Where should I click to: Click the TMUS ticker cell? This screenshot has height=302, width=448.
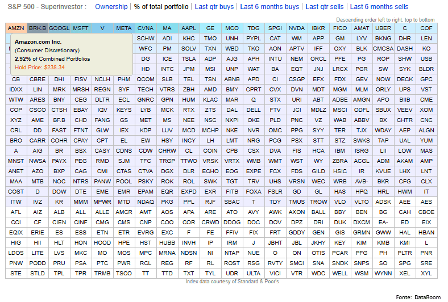coord(297,202)
